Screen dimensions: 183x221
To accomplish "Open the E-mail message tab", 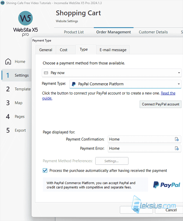I will click(x=113, y=50).
